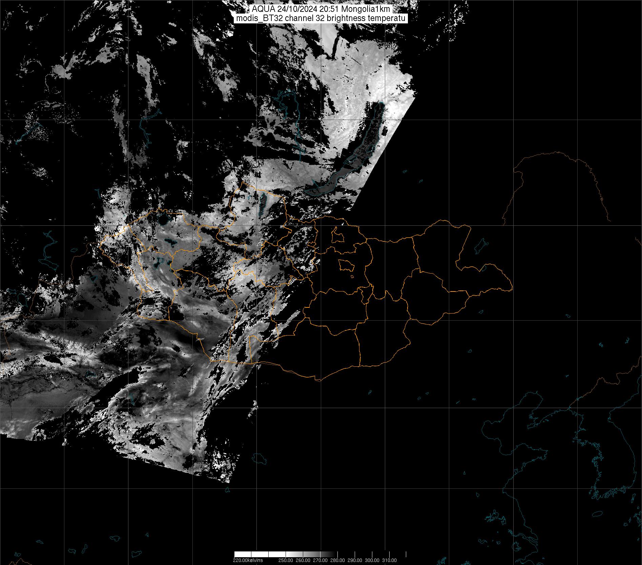
Task: Click the 310.00 colorbar label
Action: pos(389,560)
